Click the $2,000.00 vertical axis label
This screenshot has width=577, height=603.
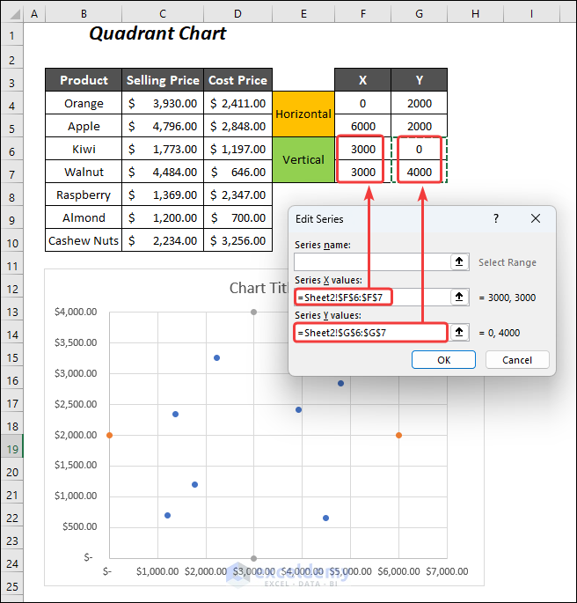(x=76, y=435)
